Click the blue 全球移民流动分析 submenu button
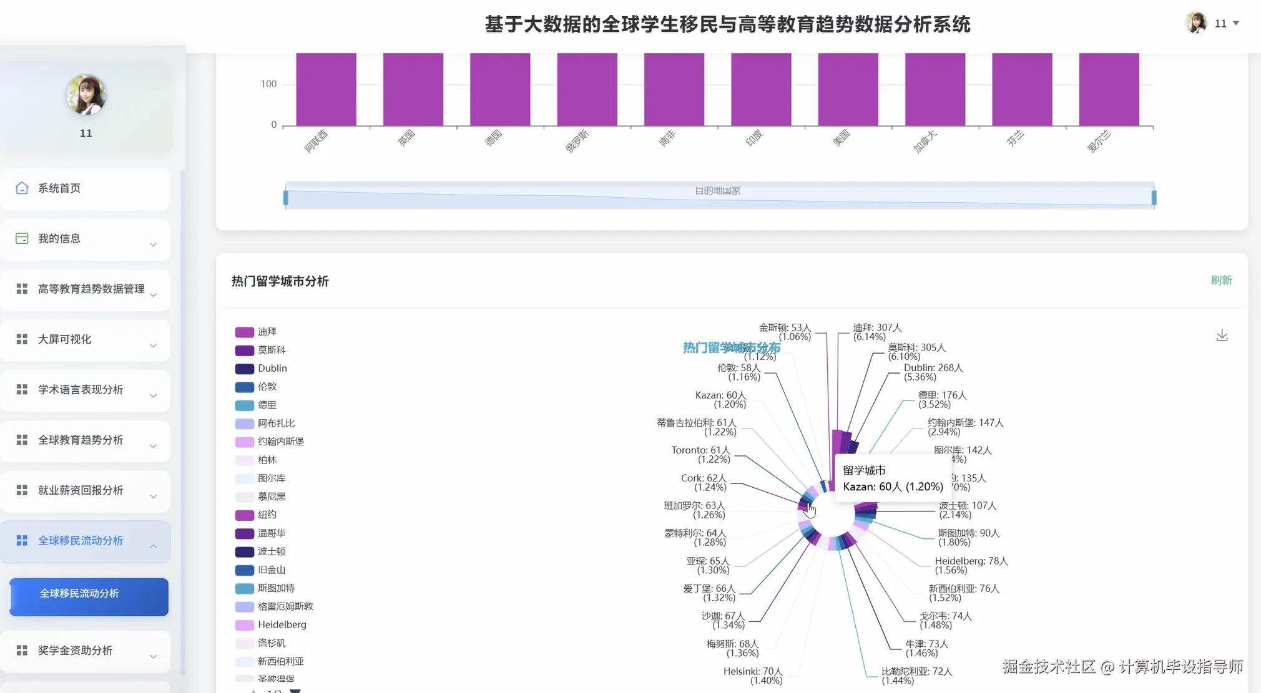The width and height of the screenshot is (1261, 693). [x=89, y=597]
